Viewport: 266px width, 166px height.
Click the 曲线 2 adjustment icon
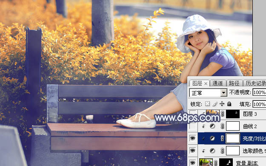212,126
